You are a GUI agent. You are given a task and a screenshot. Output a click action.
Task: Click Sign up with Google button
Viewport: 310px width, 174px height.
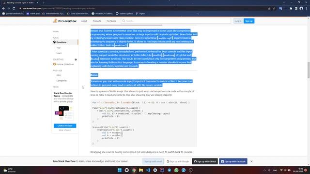[x=178, y=161]
